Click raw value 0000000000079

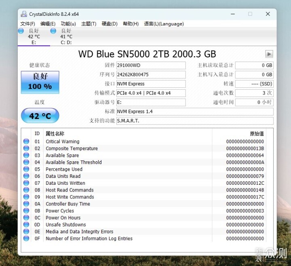point(245,176)
